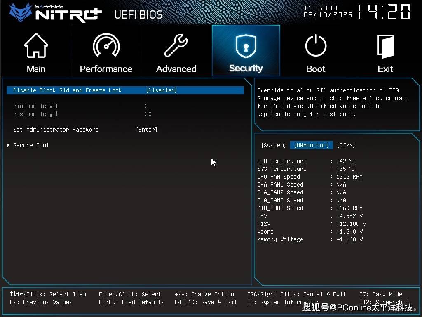Click Set Administrator Password

(x=56, y=130)
